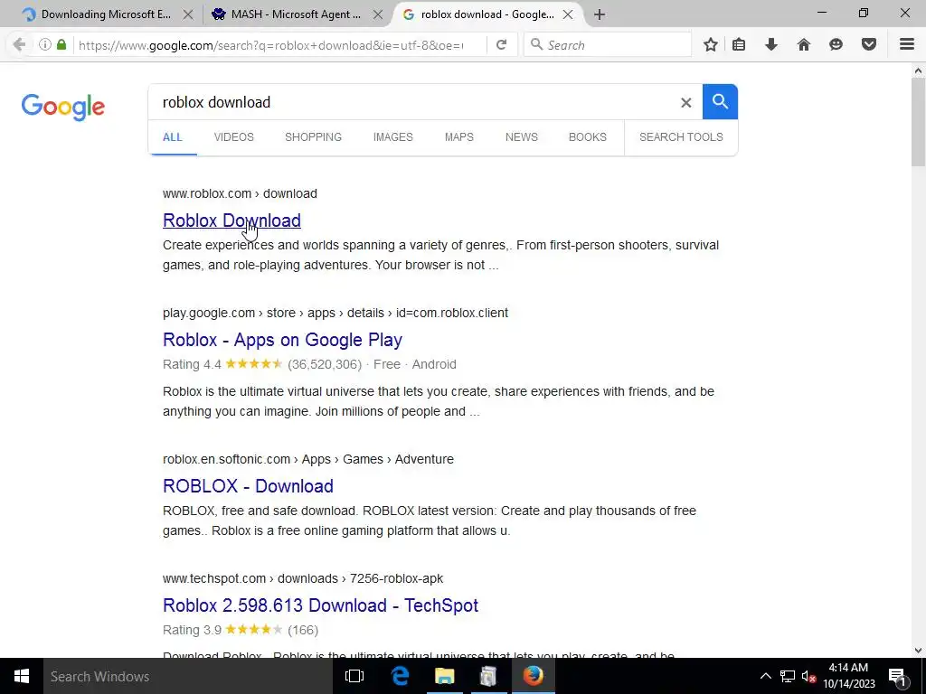Click the Google query field 'roblox download'

click(x=413, y=102)
